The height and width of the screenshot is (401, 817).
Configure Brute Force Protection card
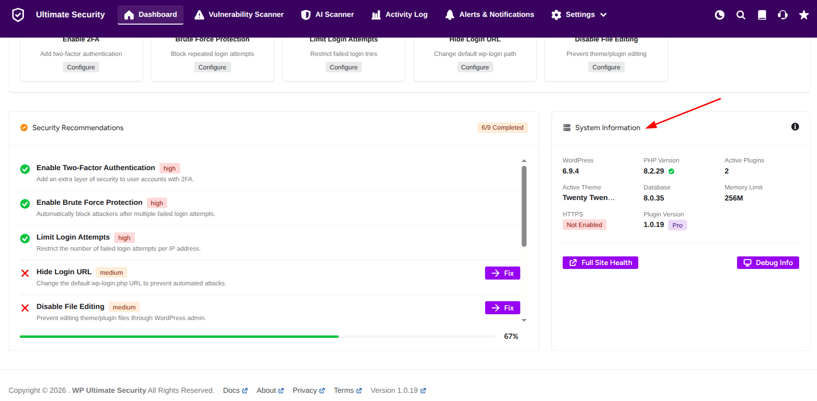pyautogui.click(x=212, y=67)
